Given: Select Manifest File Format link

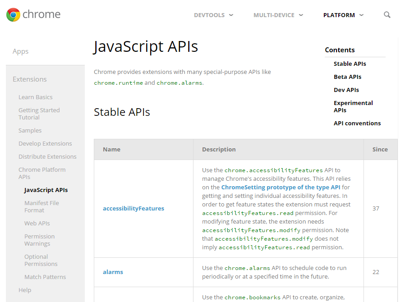Looking at the screenshot, I should (x=41, y=206).
